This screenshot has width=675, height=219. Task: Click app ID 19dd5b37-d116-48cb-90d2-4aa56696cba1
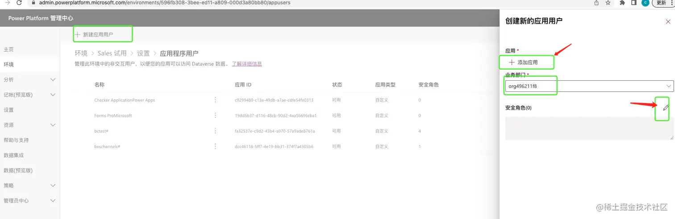275,116
